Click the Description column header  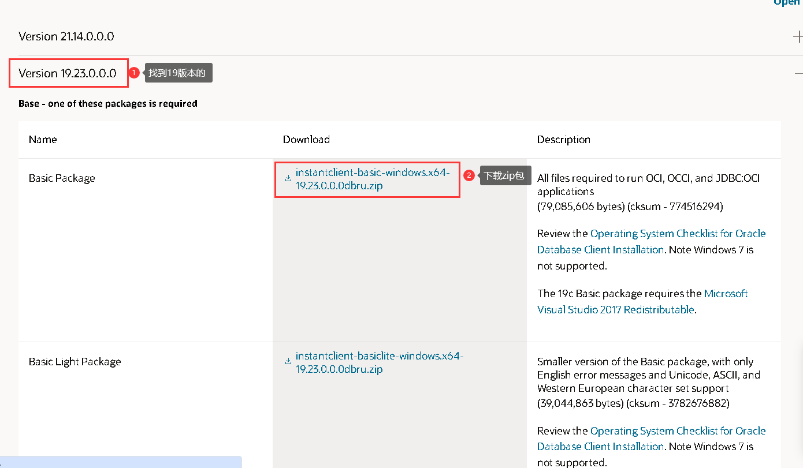564,140
